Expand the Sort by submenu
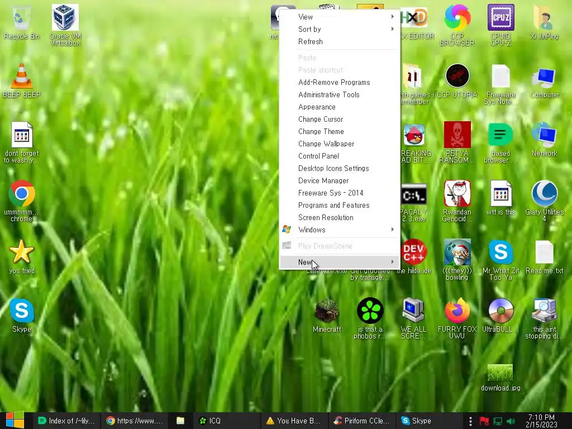The width and height of the screenshot is (572, 429). click(x=340, y=29)
